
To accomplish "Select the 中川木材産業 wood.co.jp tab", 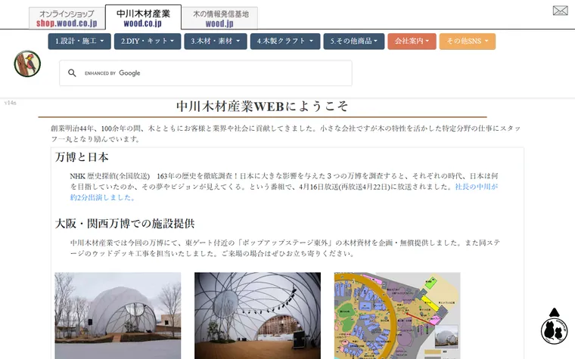I will click(143, 17).
